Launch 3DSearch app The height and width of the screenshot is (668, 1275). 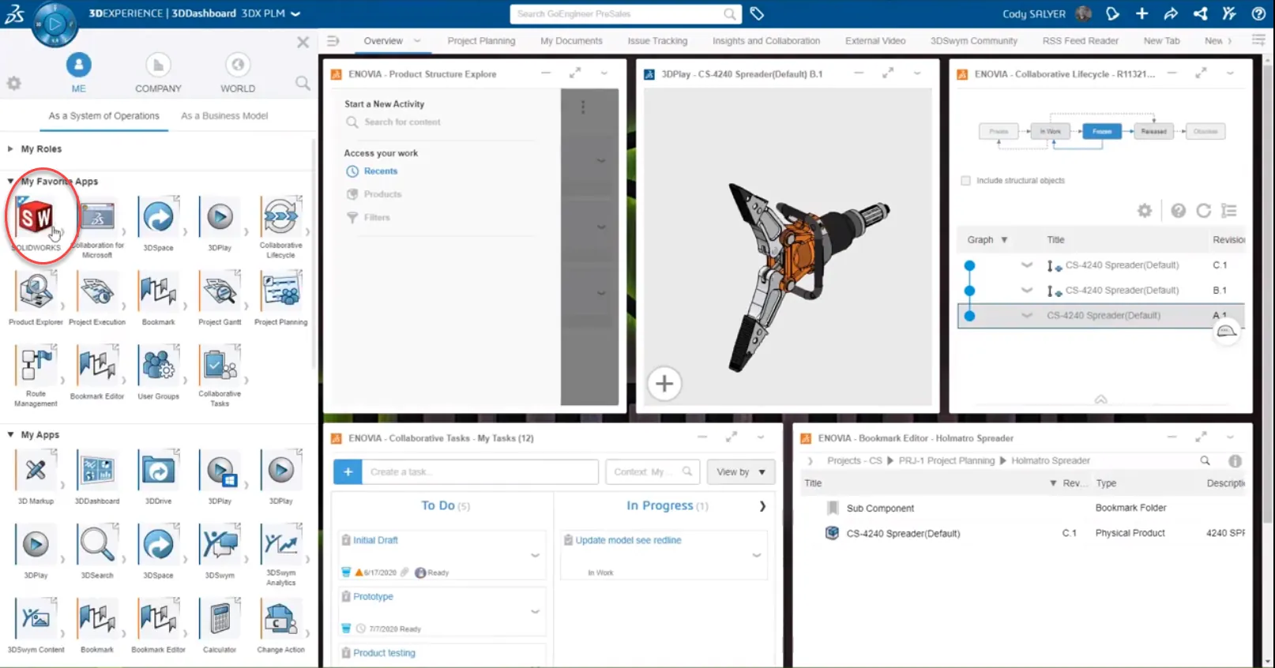pyautogui.click(x=97, y=545)
